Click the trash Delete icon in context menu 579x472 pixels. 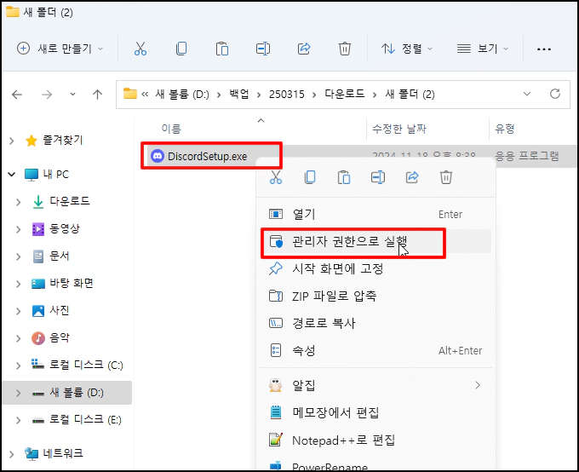coord(446,177)
